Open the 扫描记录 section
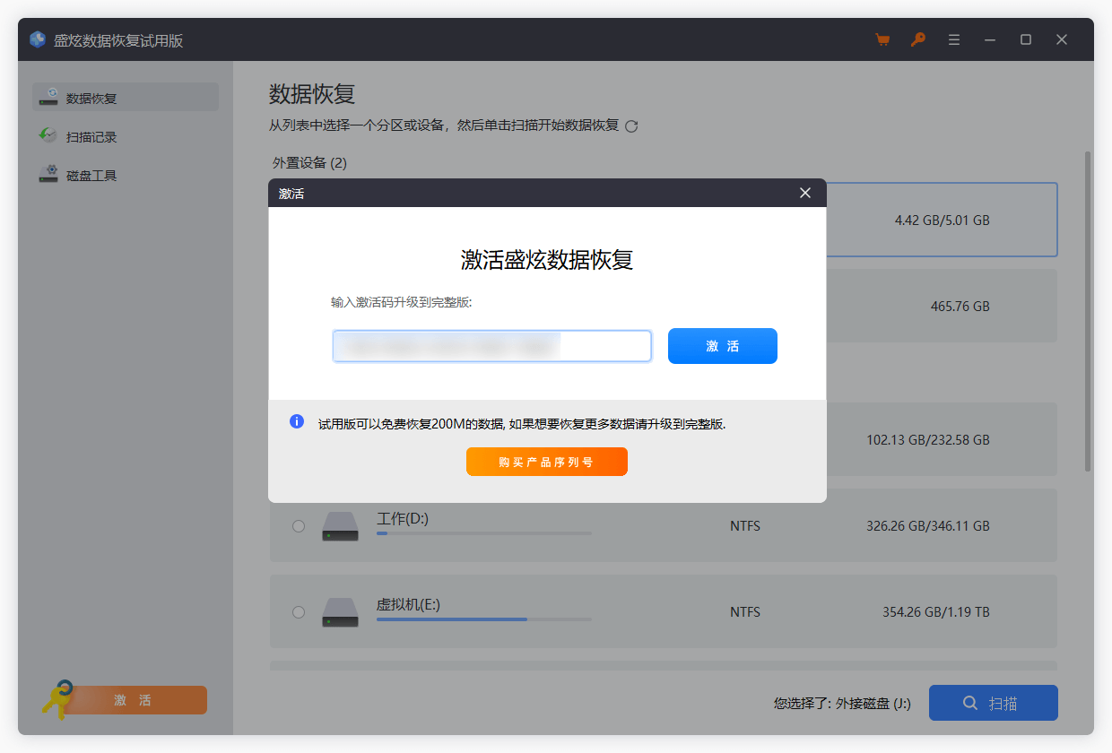Viewport: 1112px width, 753px height. [x=90, y=135]
